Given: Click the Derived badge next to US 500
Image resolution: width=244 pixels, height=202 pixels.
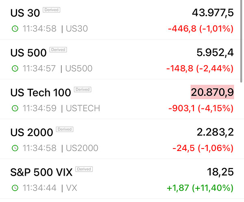Looking at the screenshot, I should point(58,50).
